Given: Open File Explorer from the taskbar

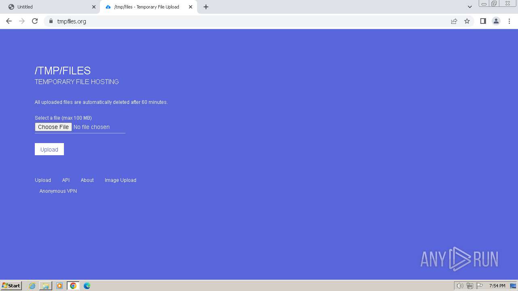Looking at the screenshot, I should point(46,286).
